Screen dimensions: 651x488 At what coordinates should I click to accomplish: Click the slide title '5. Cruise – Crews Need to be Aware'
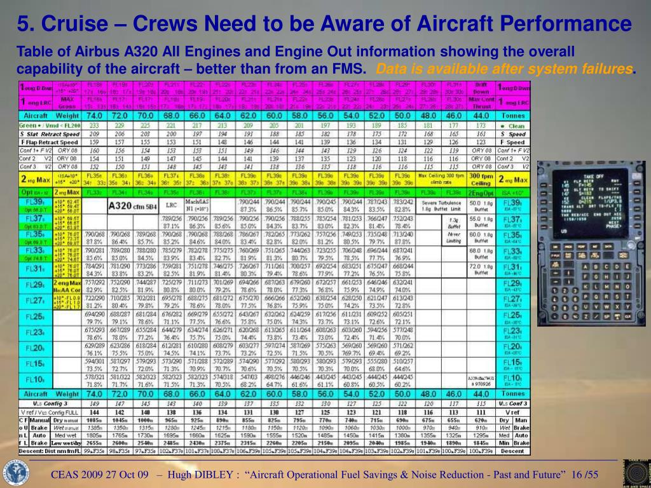[x=324, y=24]
